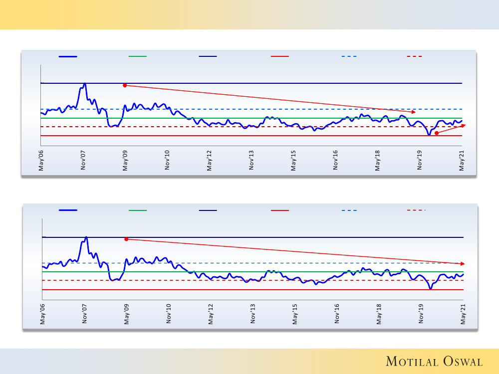
Task: Click the Nov'13 axis label in bottom chart
Action: [252, 315]
